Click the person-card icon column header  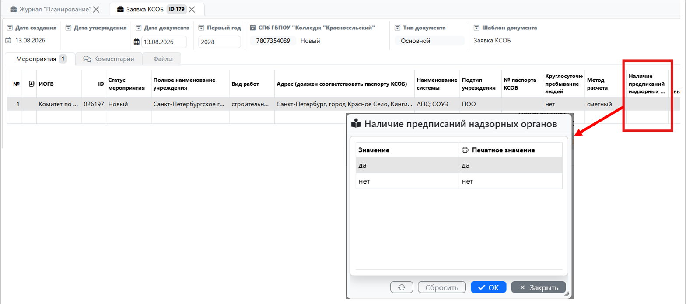coord(31,84)
